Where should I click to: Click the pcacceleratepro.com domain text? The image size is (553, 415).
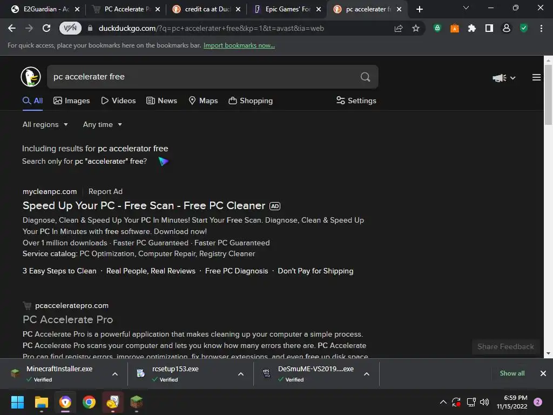(72, 306)
